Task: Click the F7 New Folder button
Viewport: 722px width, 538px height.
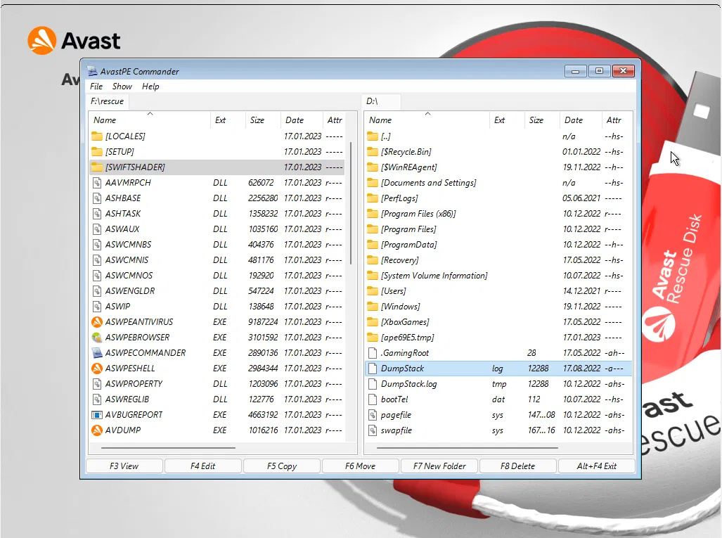Action: [439, 466]
